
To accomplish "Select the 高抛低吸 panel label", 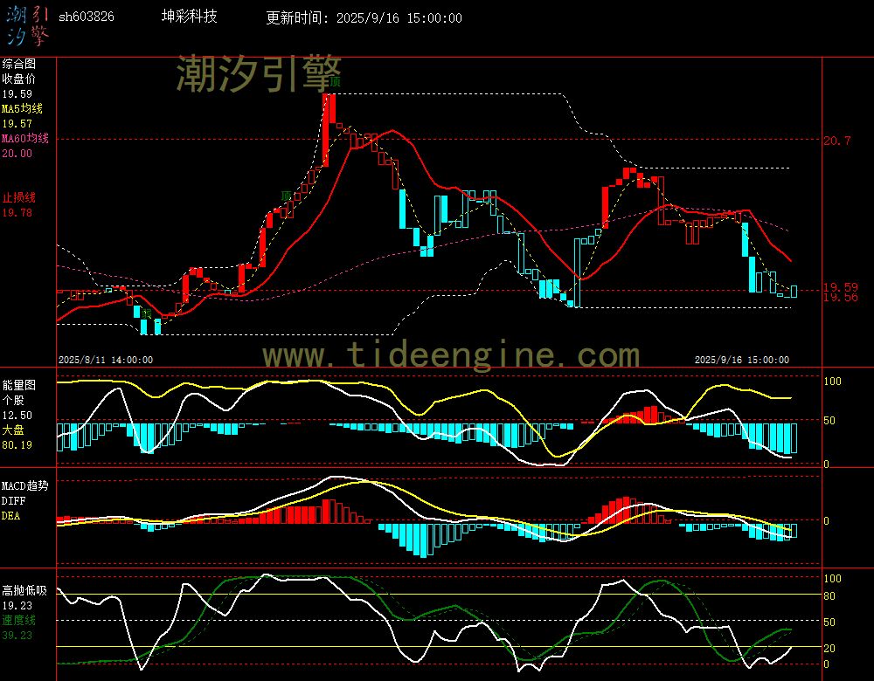I will coord(24,590).
